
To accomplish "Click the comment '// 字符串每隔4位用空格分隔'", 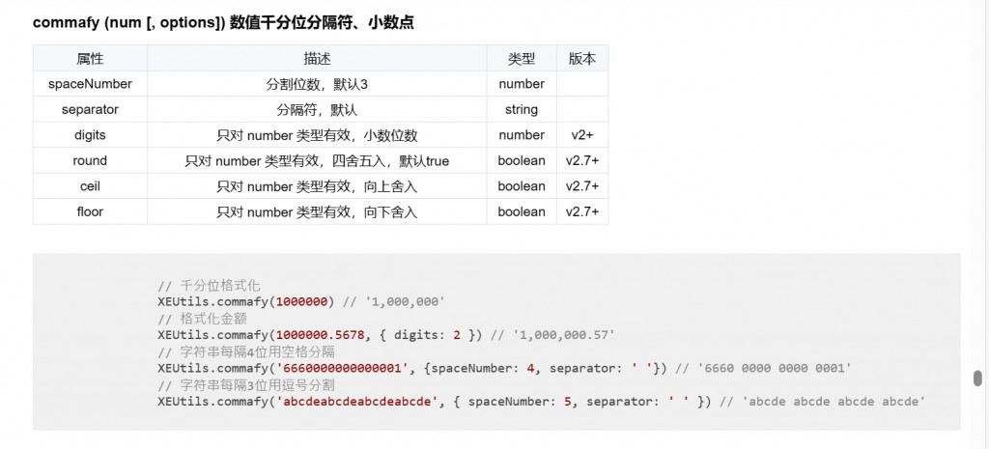I will [246, 351].
